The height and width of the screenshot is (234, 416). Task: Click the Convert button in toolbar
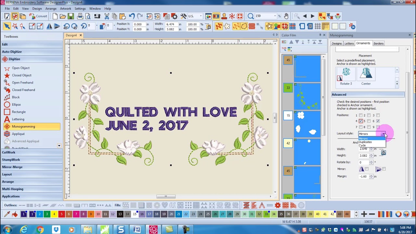[38, 16]
